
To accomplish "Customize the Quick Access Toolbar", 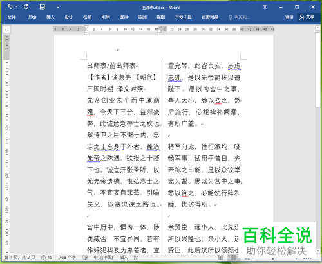I will pyautogui.click(x=58, y=7).
